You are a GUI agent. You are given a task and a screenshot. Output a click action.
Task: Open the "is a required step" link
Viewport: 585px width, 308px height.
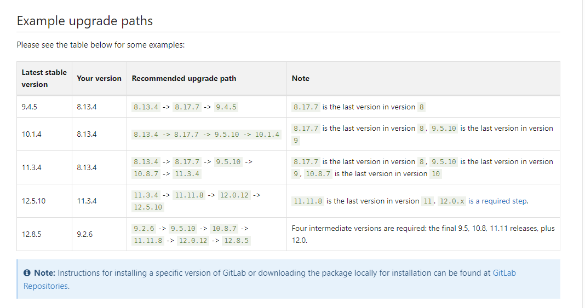click(497, 201)
